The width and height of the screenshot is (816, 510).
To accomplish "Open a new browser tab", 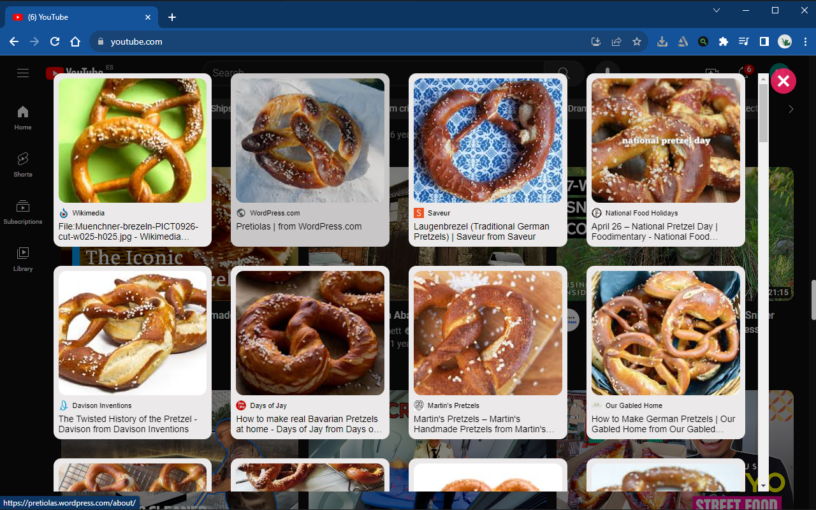I will coord(171,17).
